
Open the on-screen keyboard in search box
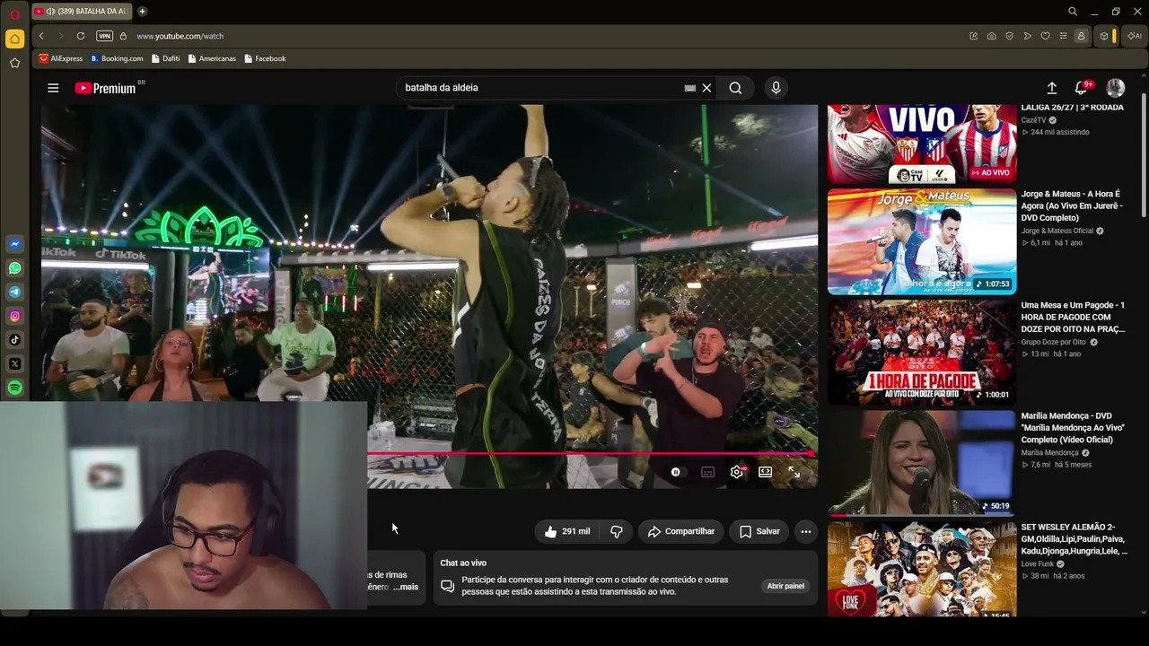(x=689, y=88)
